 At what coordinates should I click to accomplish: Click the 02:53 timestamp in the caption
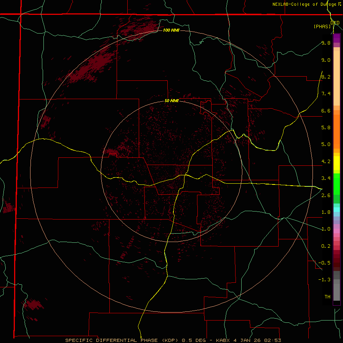272,340
